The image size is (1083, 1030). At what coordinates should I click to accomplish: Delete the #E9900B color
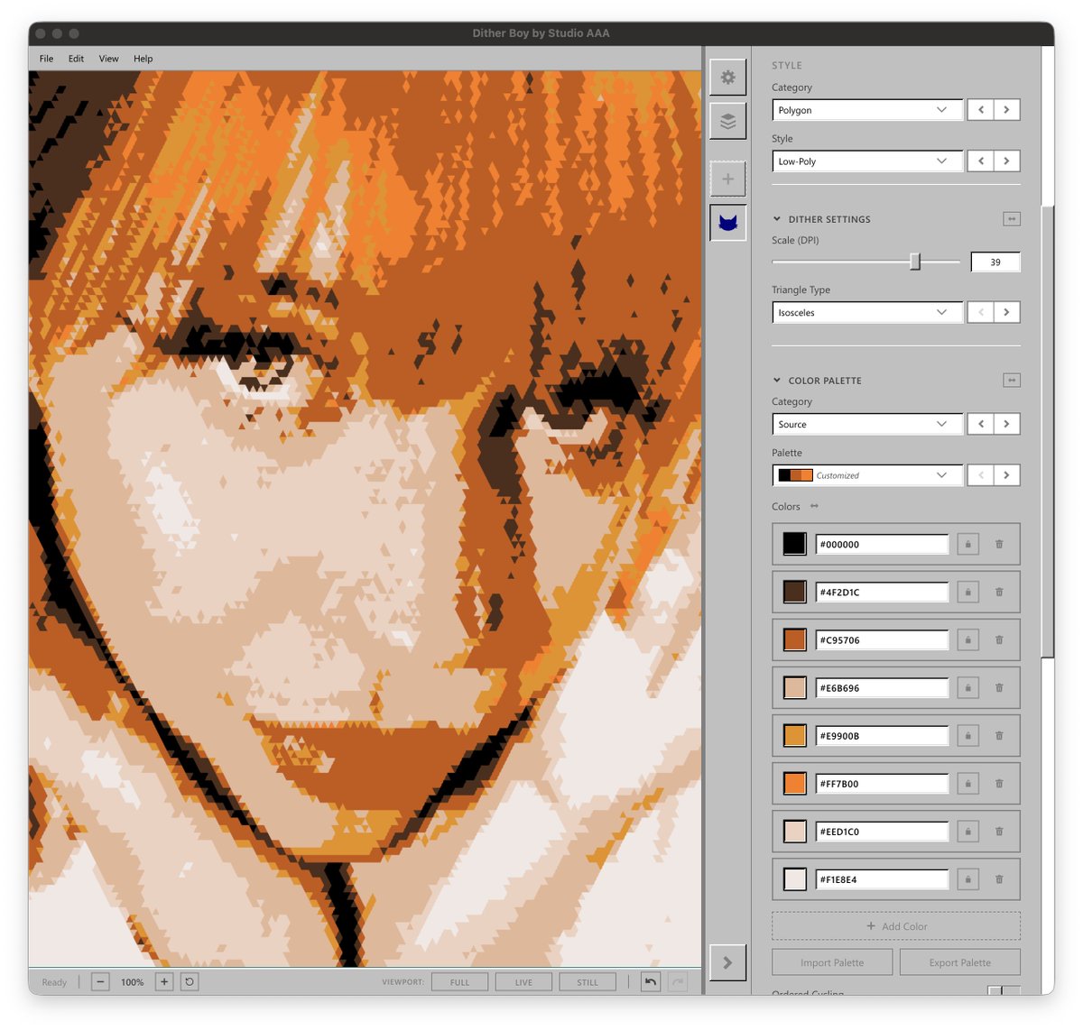(x=999, y=735)
